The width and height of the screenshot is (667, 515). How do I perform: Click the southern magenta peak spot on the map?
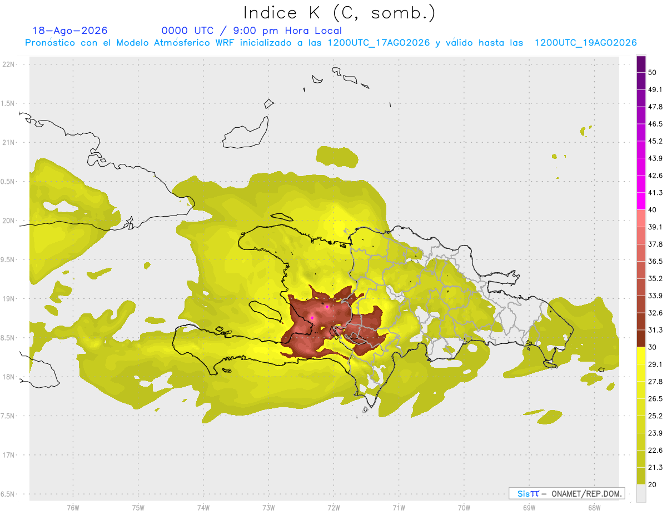click(x=312, y=318)
